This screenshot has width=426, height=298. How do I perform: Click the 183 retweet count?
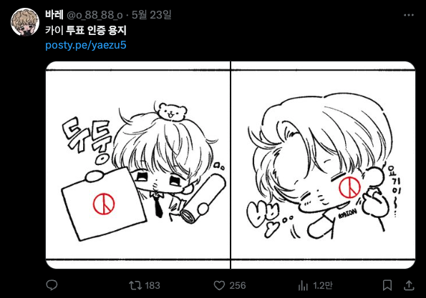[x=153, y=286]
